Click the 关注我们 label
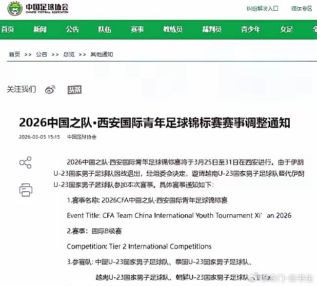The height and width of the screenshot is (286, 317). click(x=21, y=89)
